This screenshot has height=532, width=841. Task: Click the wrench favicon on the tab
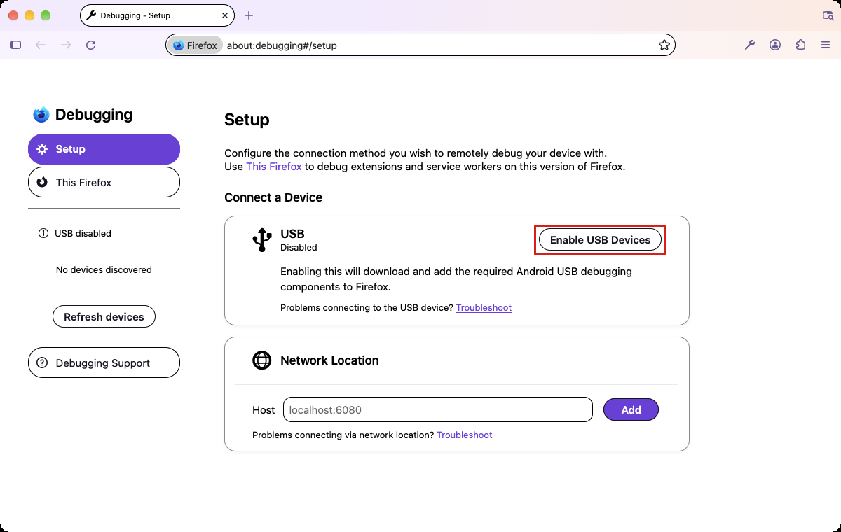pyautogui.click(x=91, y=15)
